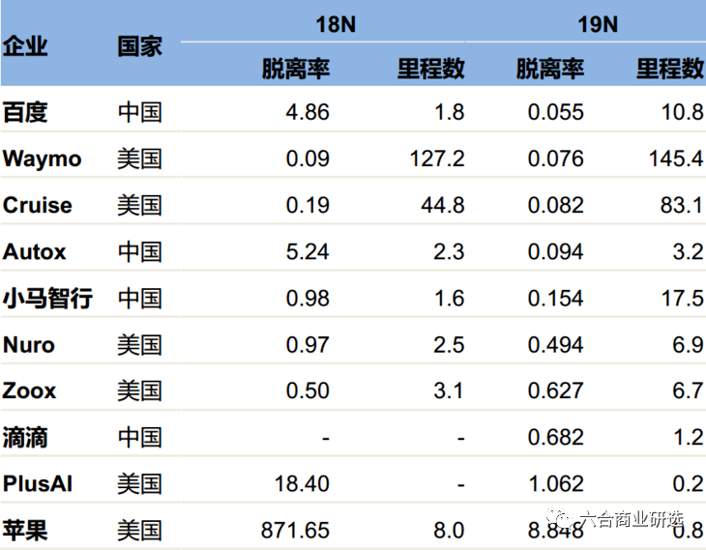Click the Autox row label
This screenshot has width=706, height=550.
34,251
